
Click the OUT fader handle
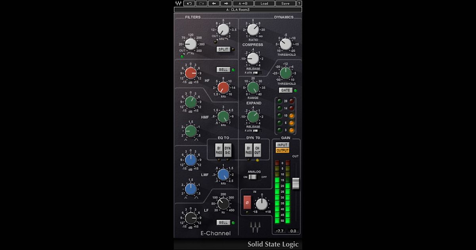pos(296,184)
